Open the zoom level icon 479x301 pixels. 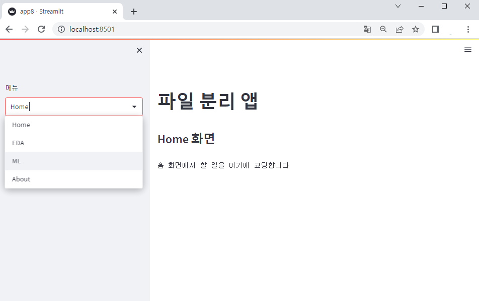click(383, 29)
